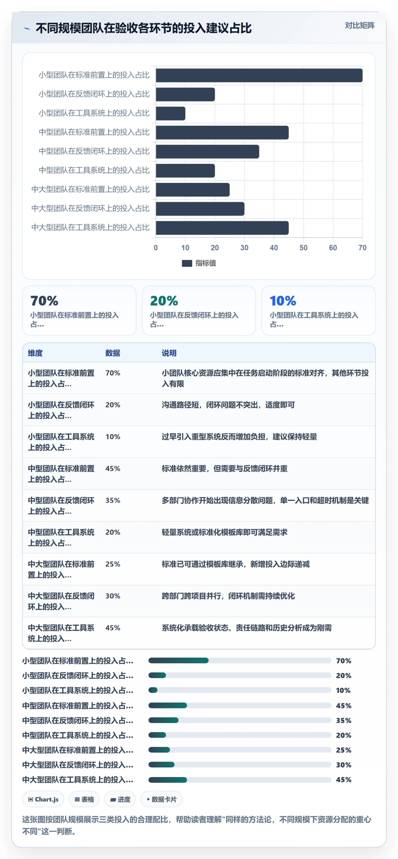398x859 pixels.
Task: Click the 进度 tag
Action: pyautogui.click(x=120, y=799)
